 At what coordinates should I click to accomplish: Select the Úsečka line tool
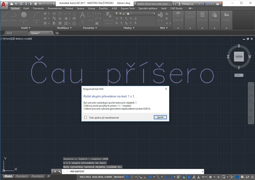[x=5, y=17]
